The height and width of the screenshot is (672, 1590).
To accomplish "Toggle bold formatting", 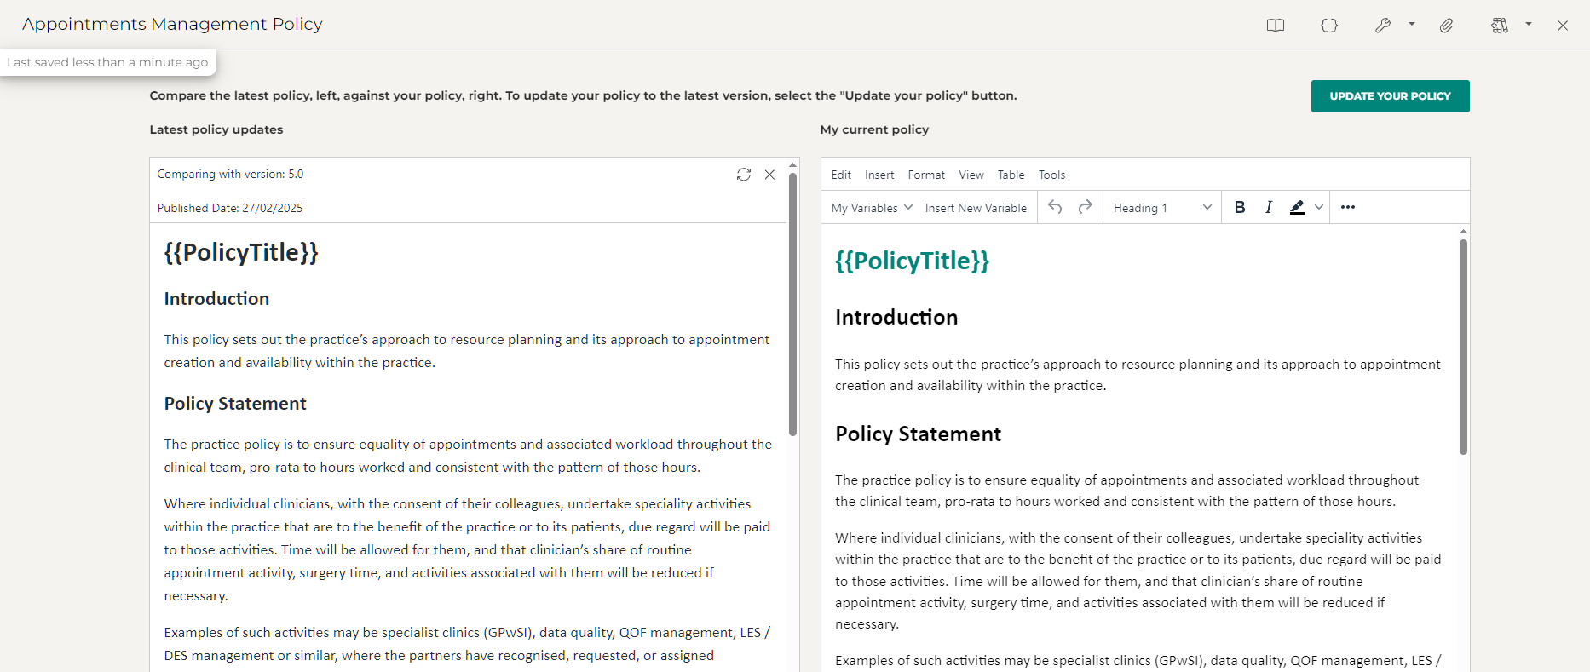I will (x=1240, y=207).
